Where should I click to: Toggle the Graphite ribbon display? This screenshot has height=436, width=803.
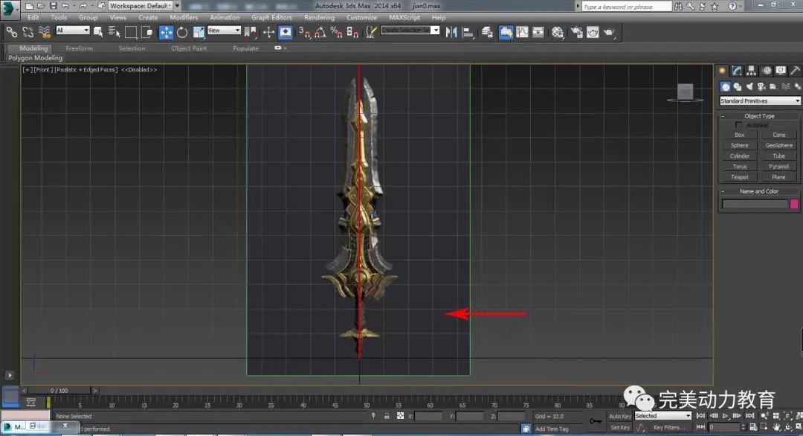click(x=506, y=32)
